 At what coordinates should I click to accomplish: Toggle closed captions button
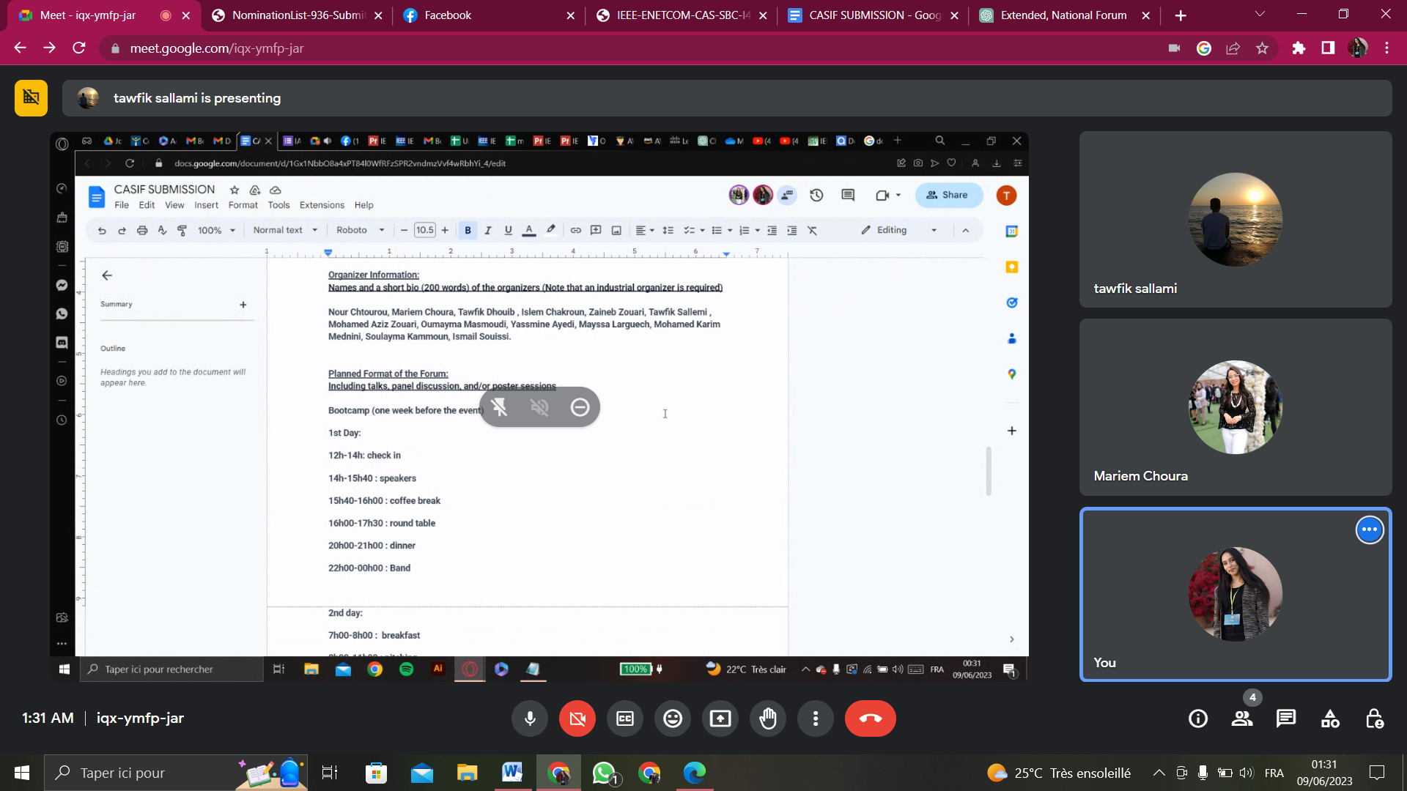point(624,718)
